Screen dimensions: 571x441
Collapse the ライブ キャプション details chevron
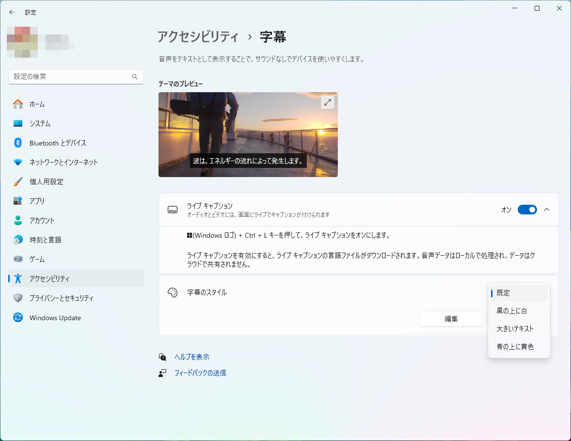[x=547, y=210]
